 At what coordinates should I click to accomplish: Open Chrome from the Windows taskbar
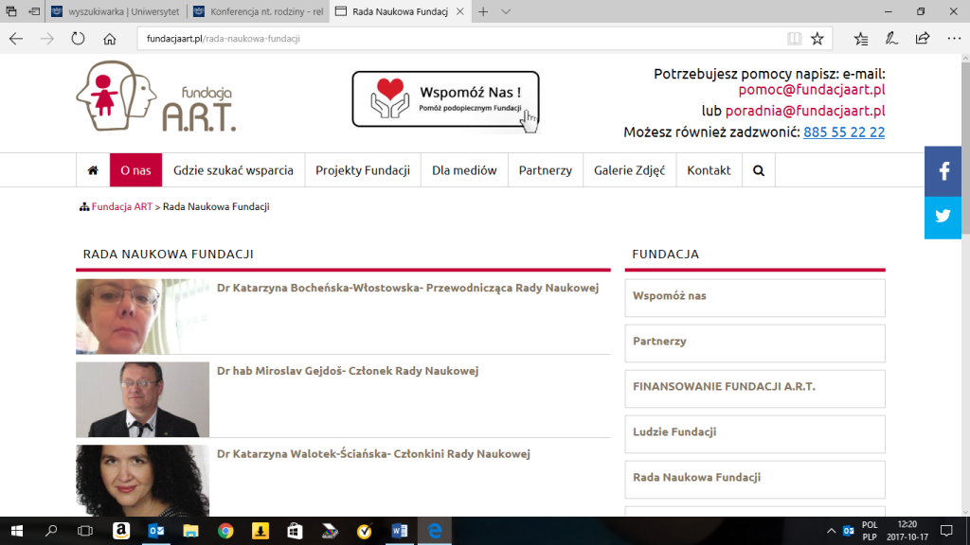click(x=225, y=531)
